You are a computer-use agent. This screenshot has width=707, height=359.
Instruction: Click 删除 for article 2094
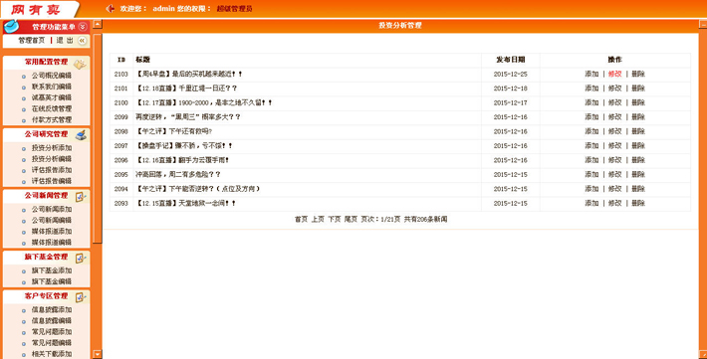point(638,189)
